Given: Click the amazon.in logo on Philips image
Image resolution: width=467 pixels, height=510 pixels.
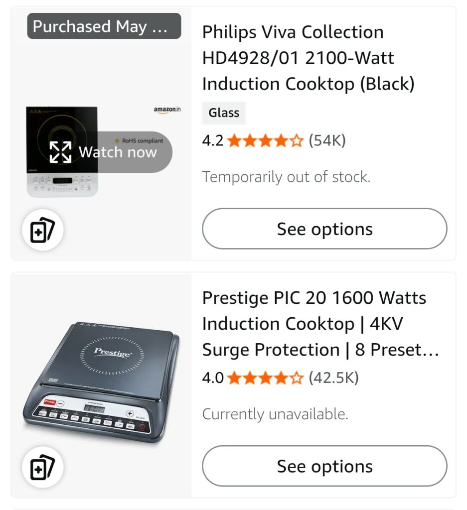Looking at the screenshot, I should point(167,110).
